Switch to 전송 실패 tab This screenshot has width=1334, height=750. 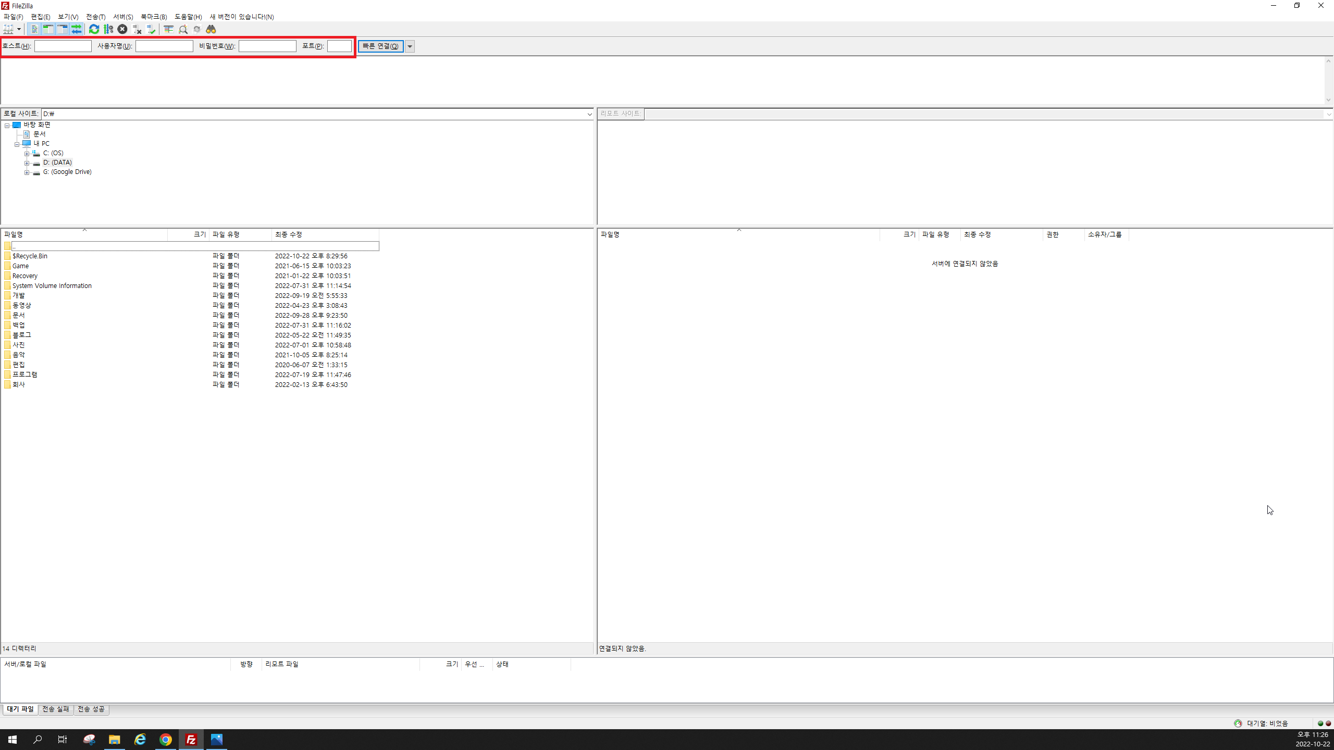56,709
